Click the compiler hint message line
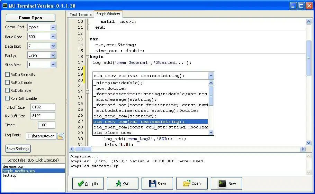The width and height of the screenshot is (315, 194). 136,161
